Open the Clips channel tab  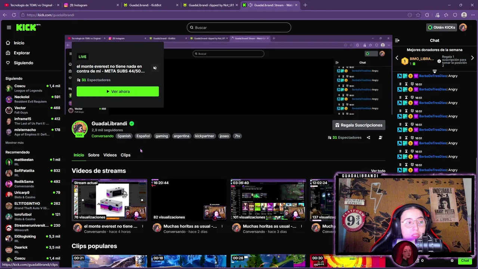125,155
